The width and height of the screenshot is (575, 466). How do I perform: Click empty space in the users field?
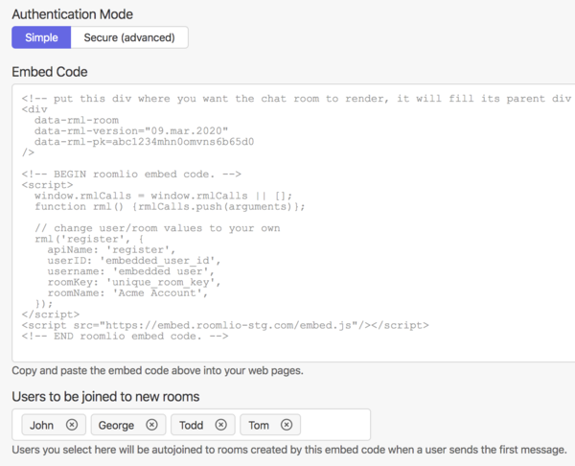click(335, 425)
